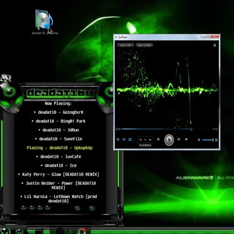234x234 pixels.
Task: Expand the small PLAYBACK speed control
Action: point(145,140)
